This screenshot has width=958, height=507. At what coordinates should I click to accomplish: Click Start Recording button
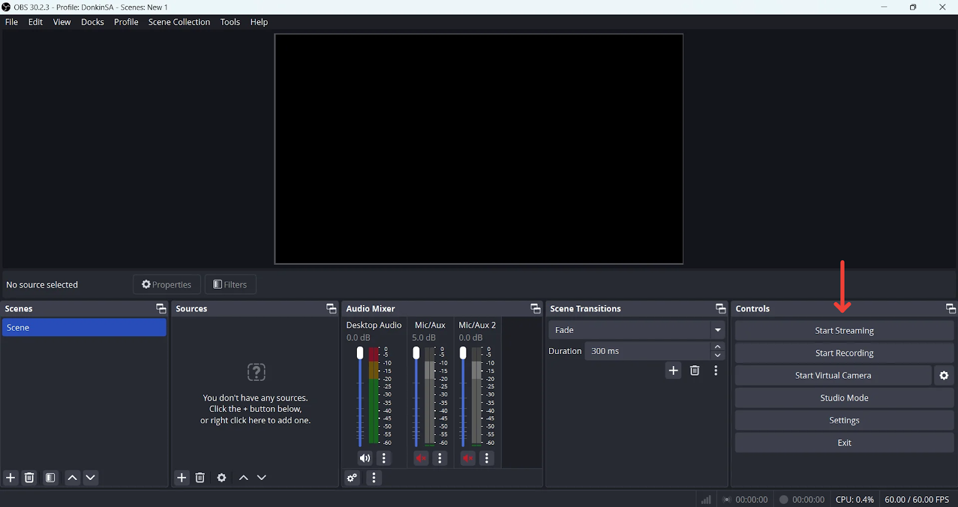click(x=844, y=353)
